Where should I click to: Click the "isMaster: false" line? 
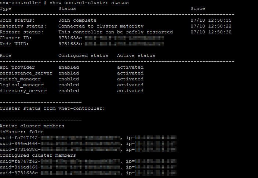click(x=22, y=132)
